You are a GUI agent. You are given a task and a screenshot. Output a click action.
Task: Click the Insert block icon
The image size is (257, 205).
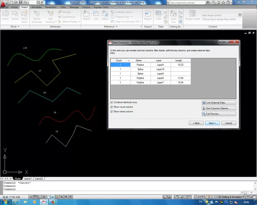click(x=5, y=15)
